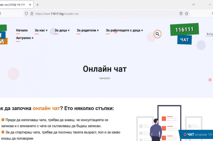Open the list all tabs chevron

[193, 5]
